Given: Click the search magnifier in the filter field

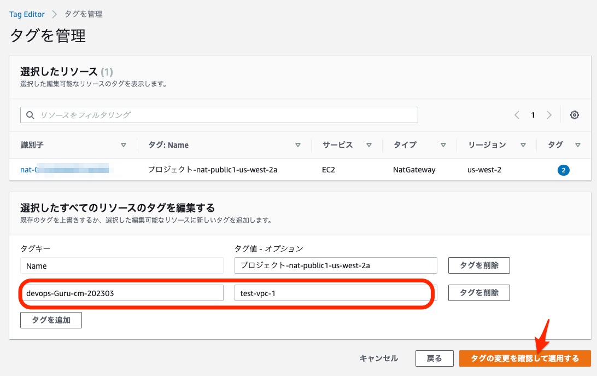Looking at the screenshot, I should tap(30, 115).
